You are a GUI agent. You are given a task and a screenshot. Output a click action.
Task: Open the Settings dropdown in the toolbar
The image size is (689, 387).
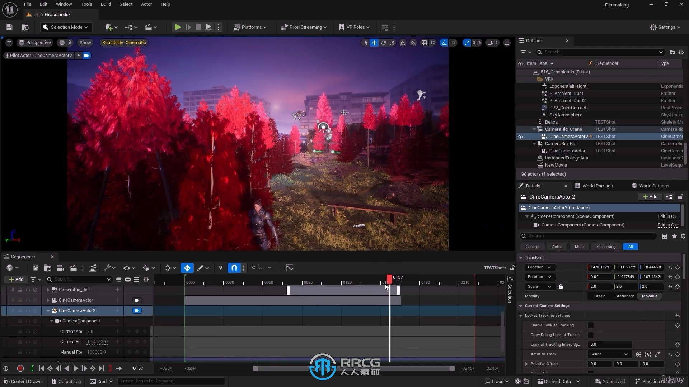665,27
